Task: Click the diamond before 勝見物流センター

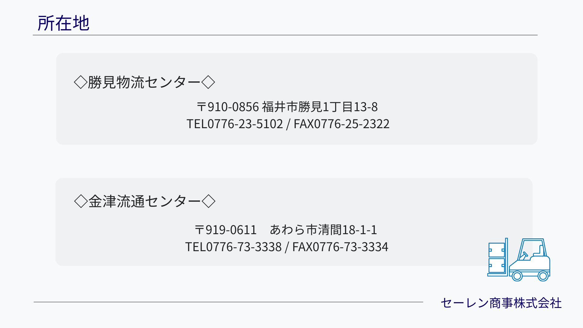Action: [80, 82]
